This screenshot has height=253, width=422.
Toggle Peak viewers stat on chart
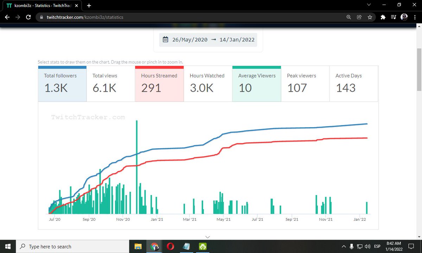305,84
